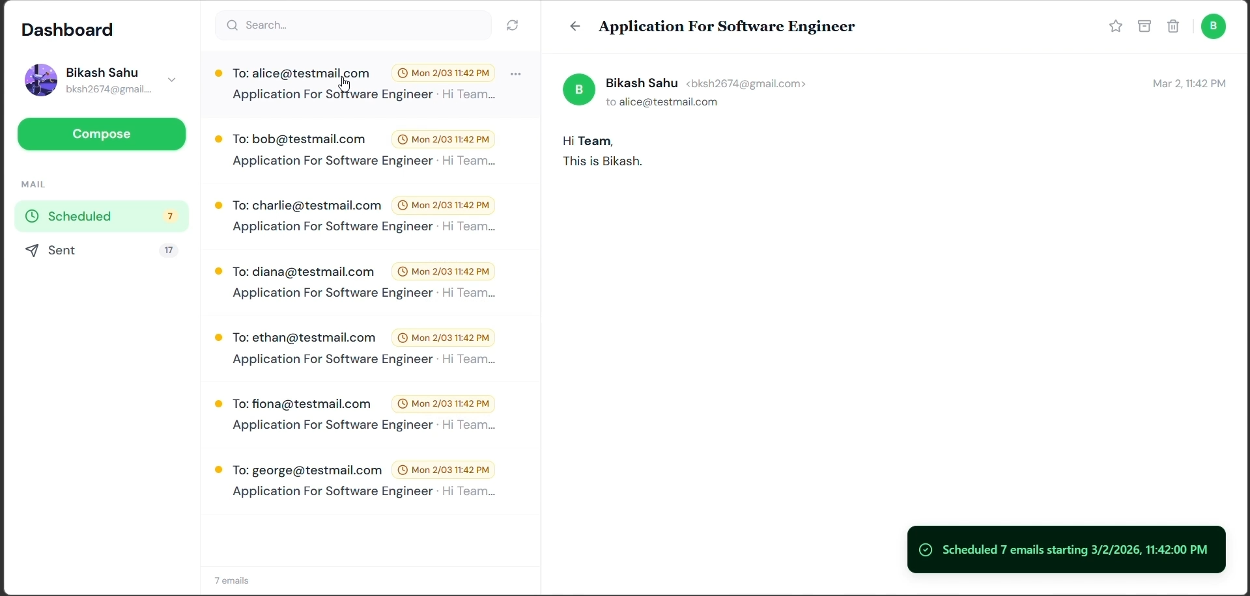1250x596 pixels.
Task: Archive the opened email
Action: [1145, 27]
